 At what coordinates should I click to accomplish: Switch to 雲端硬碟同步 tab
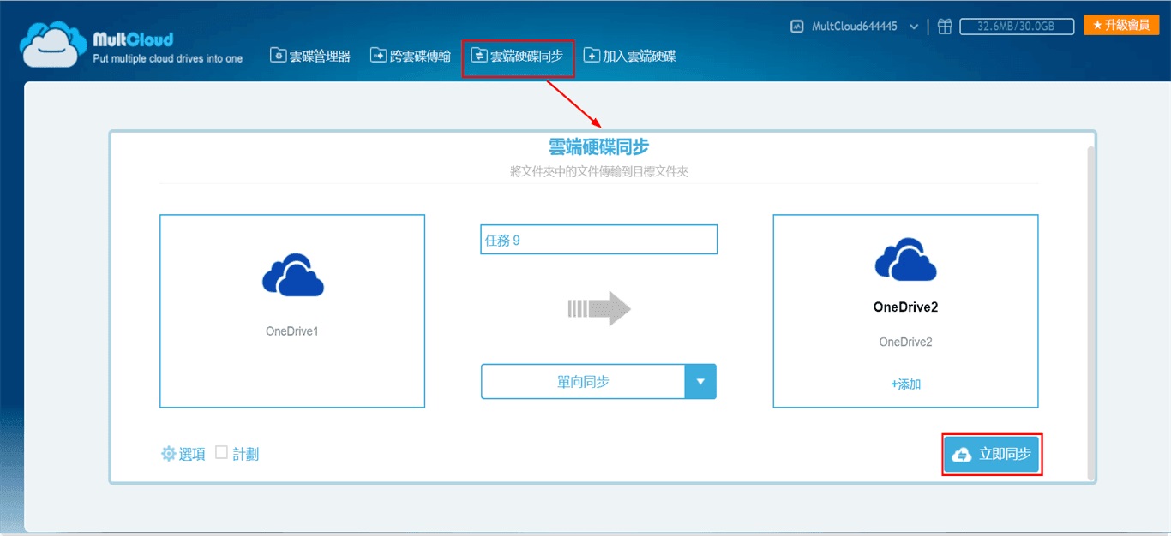tap(518, 56)
